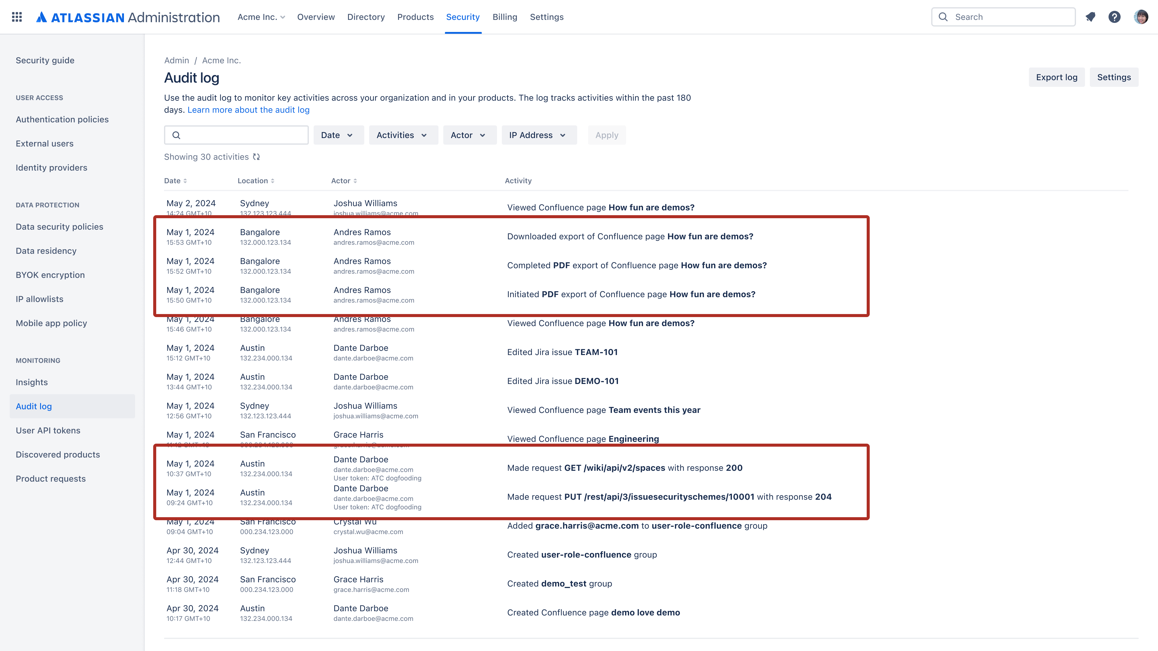This screenshot has height=651, width=1158.
Task: Open notifications megaphone icon
Action: coord(1090,17)
